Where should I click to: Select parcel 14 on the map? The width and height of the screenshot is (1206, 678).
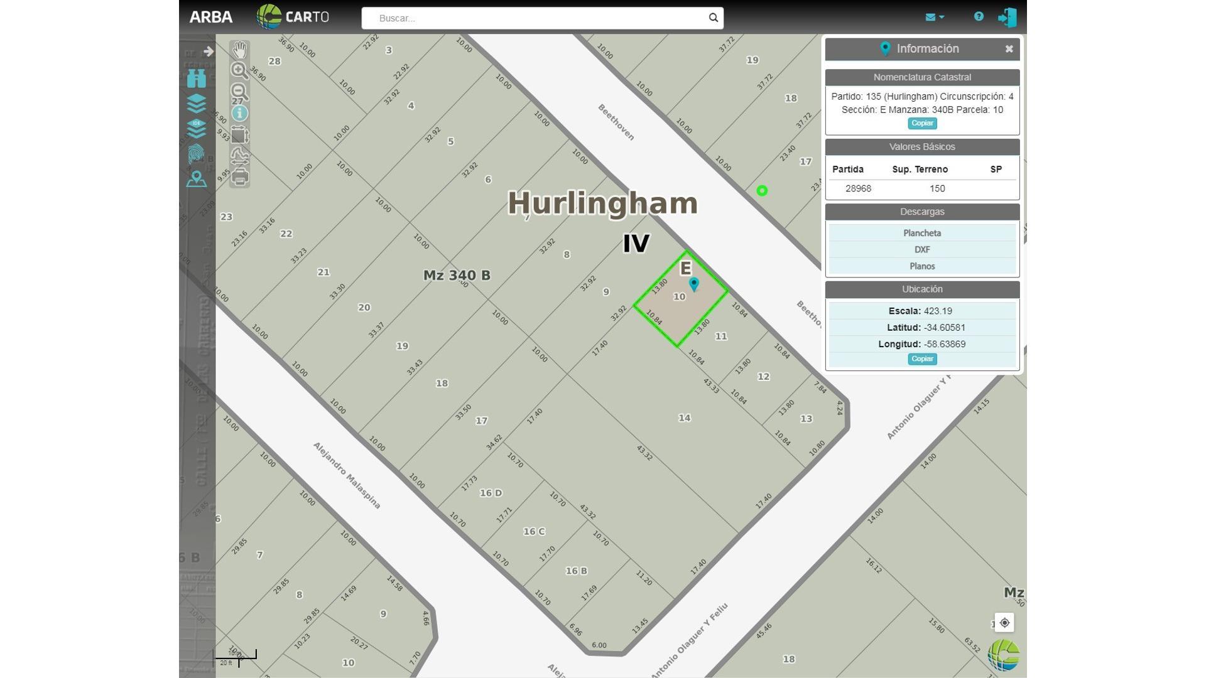coord(685,418)
